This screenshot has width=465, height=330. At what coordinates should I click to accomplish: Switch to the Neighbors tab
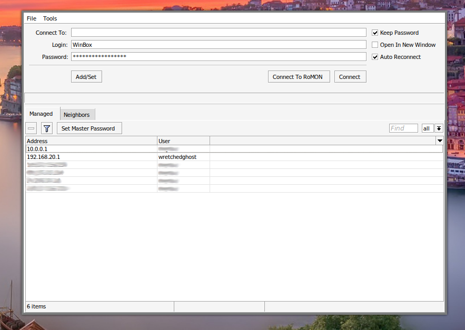(x=77, y=115)
